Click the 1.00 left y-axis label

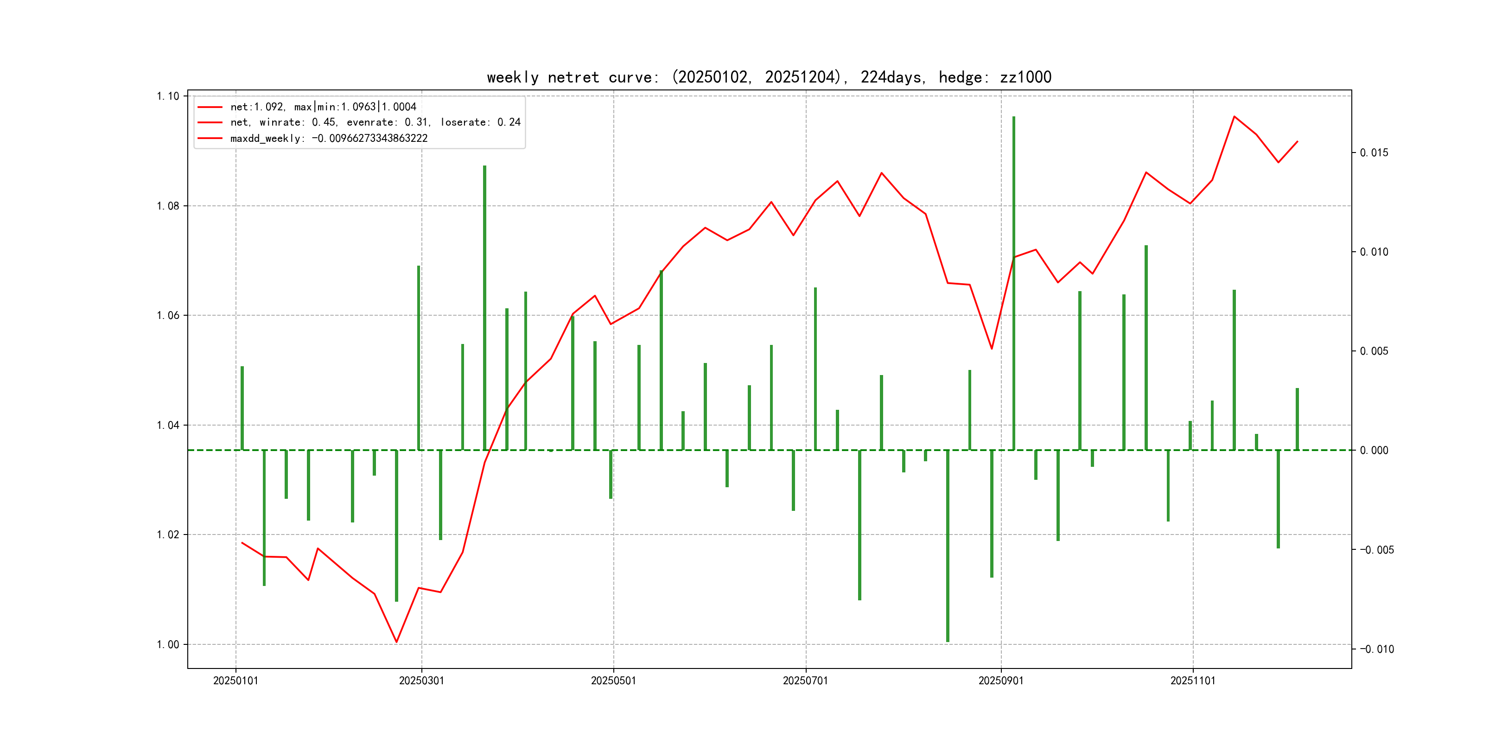coord(168,644)
